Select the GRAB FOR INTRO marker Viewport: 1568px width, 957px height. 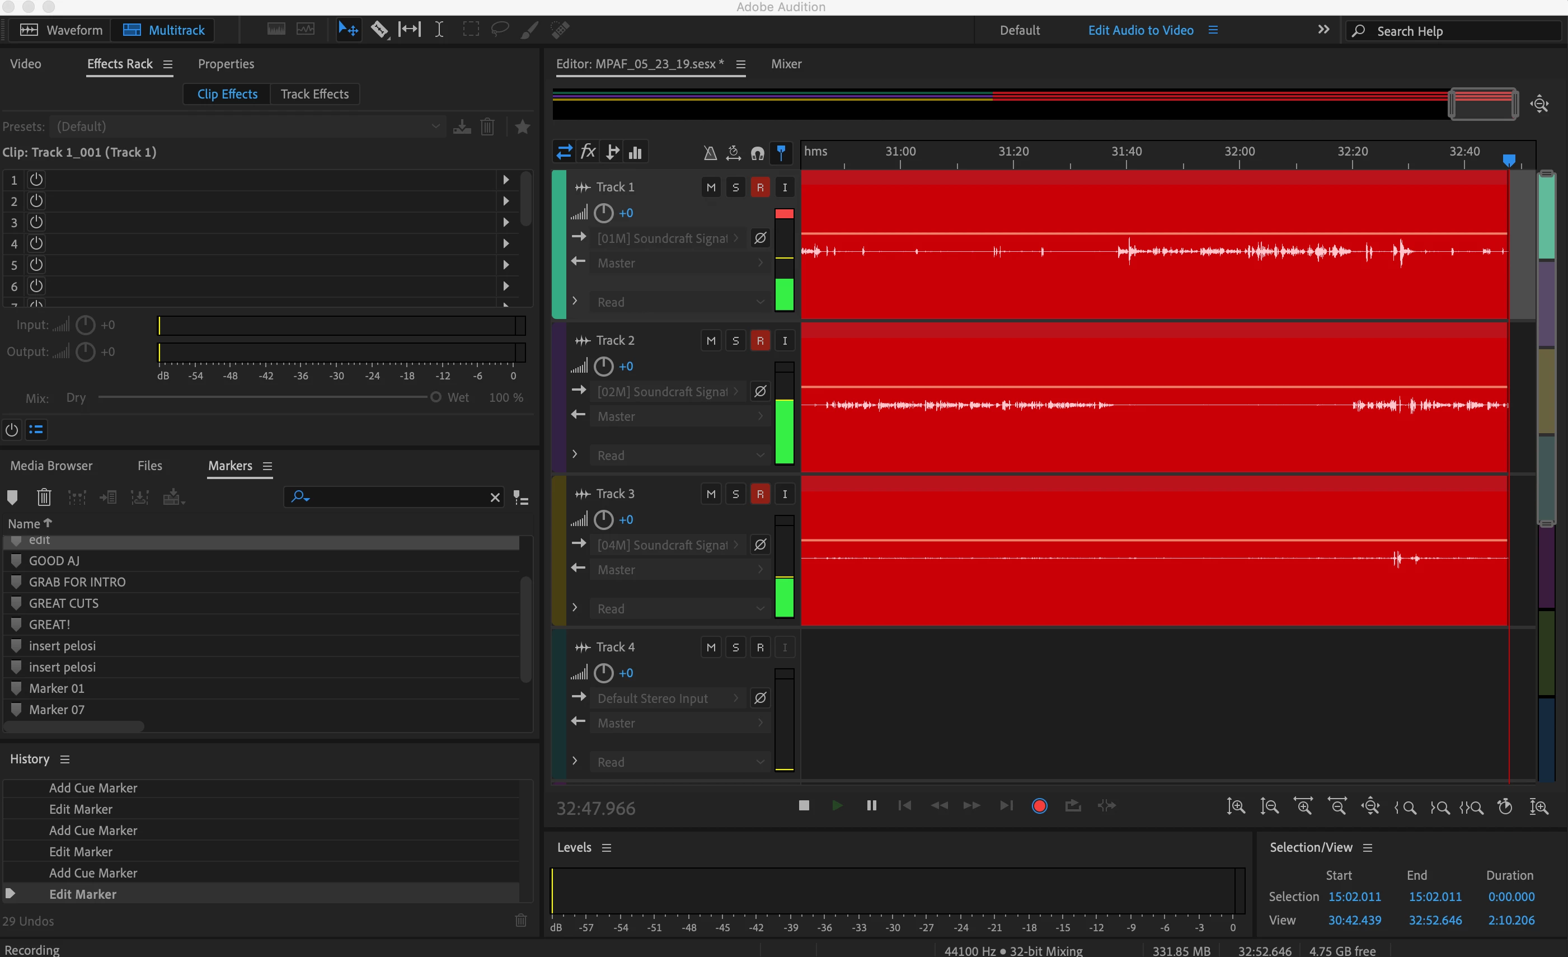[77, 581]
